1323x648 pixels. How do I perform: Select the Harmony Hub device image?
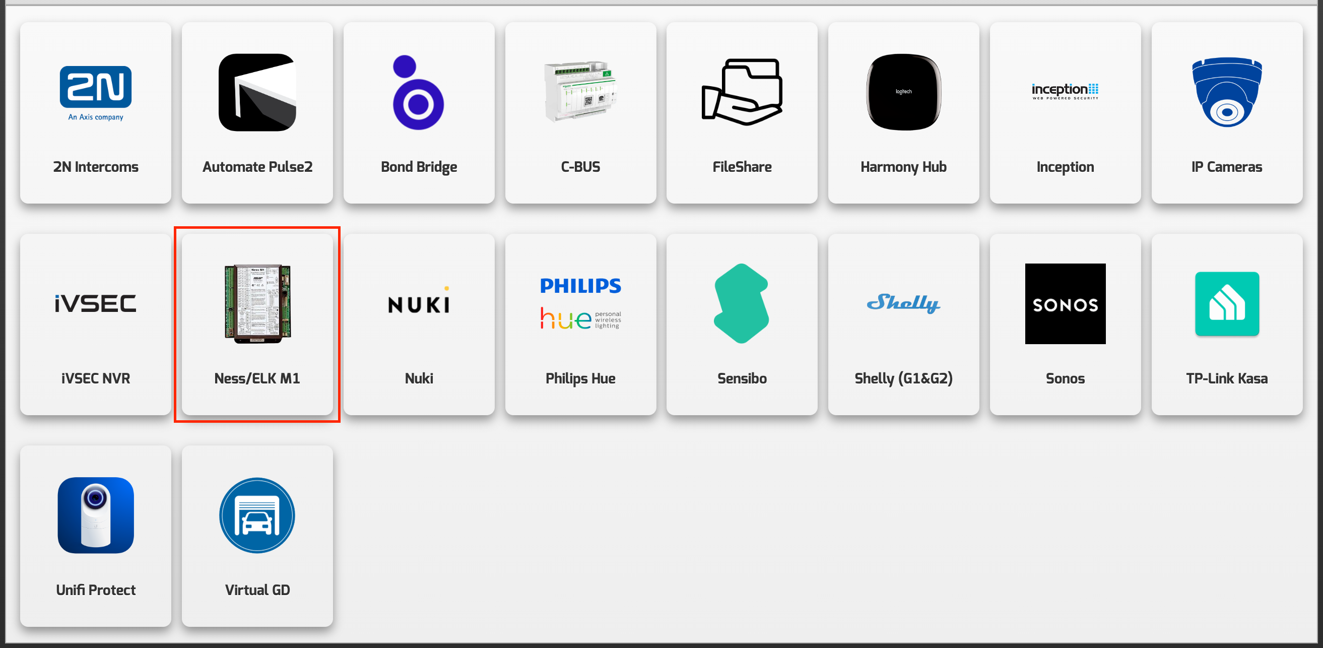coord(903,92)
